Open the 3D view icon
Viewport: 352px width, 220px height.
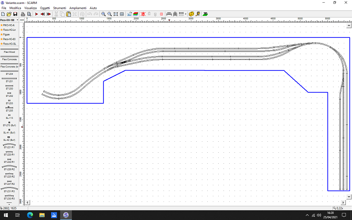[x=205, y=14]
